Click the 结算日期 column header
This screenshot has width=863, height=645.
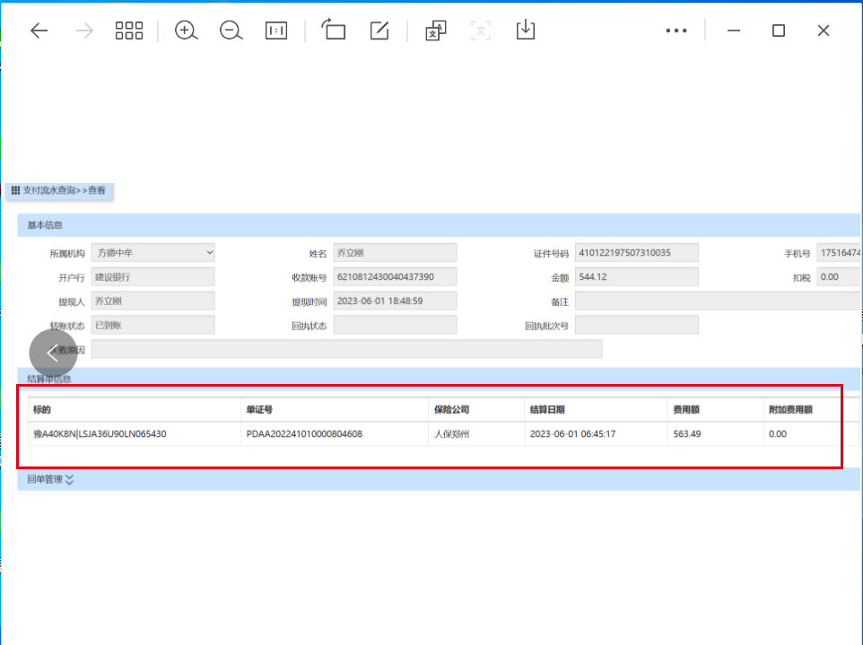click(x=547, y=410)
